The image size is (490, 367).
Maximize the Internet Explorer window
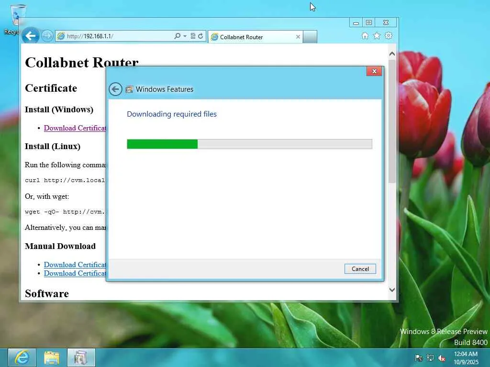369,23
